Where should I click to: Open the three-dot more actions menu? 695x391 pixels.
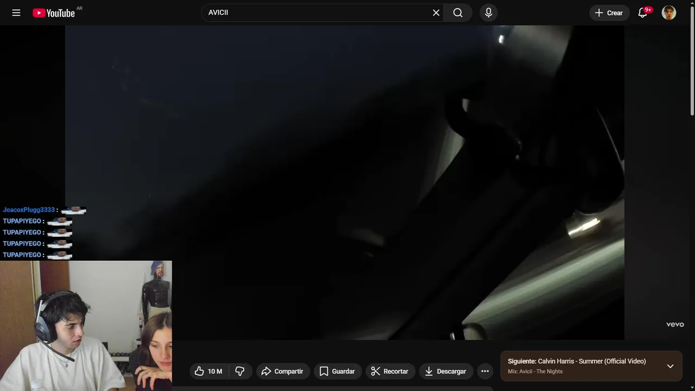tap(485, 371)
